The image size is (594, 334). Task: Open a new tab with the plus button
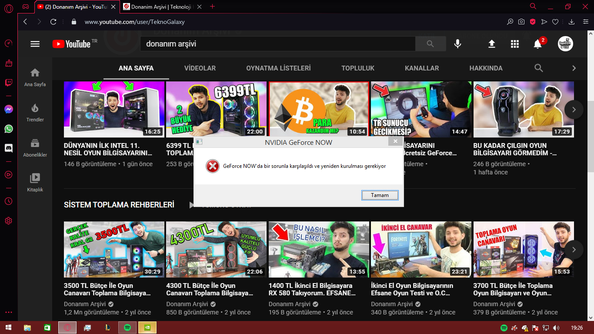(x=212, y=7)
